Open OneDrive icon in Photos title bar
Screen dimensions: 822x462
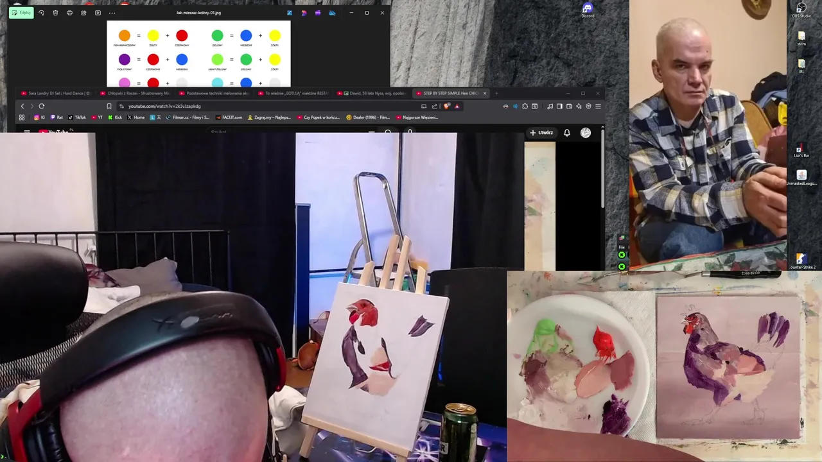pos(332,13)
